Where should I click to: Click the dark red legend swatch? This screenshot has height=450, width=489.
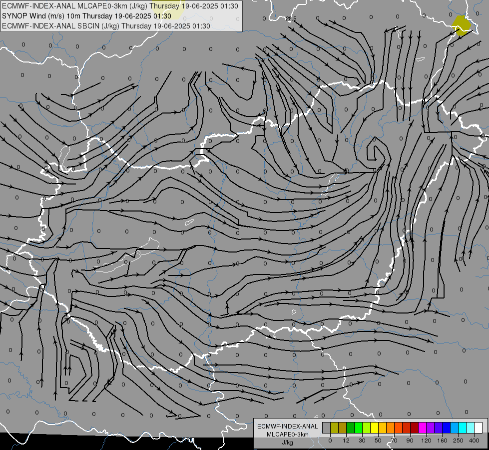click(x=414, y=427)
